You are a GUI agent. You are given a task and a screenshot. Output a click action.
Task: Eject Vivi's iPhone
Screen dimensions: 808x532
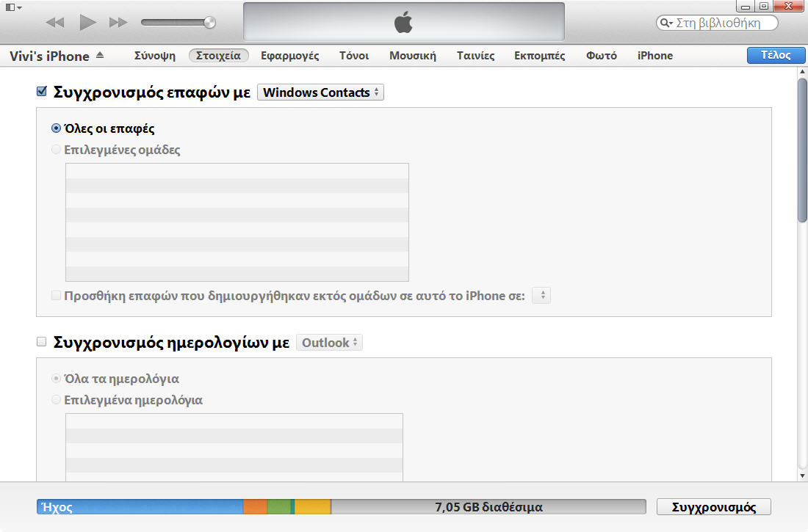tap(100, 55)
